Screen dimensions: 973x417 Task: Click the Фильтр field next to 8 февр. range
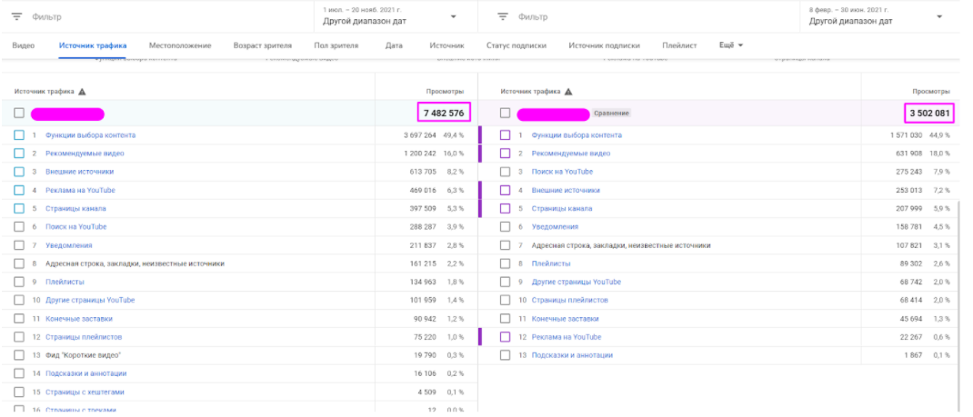coord(533,17)
